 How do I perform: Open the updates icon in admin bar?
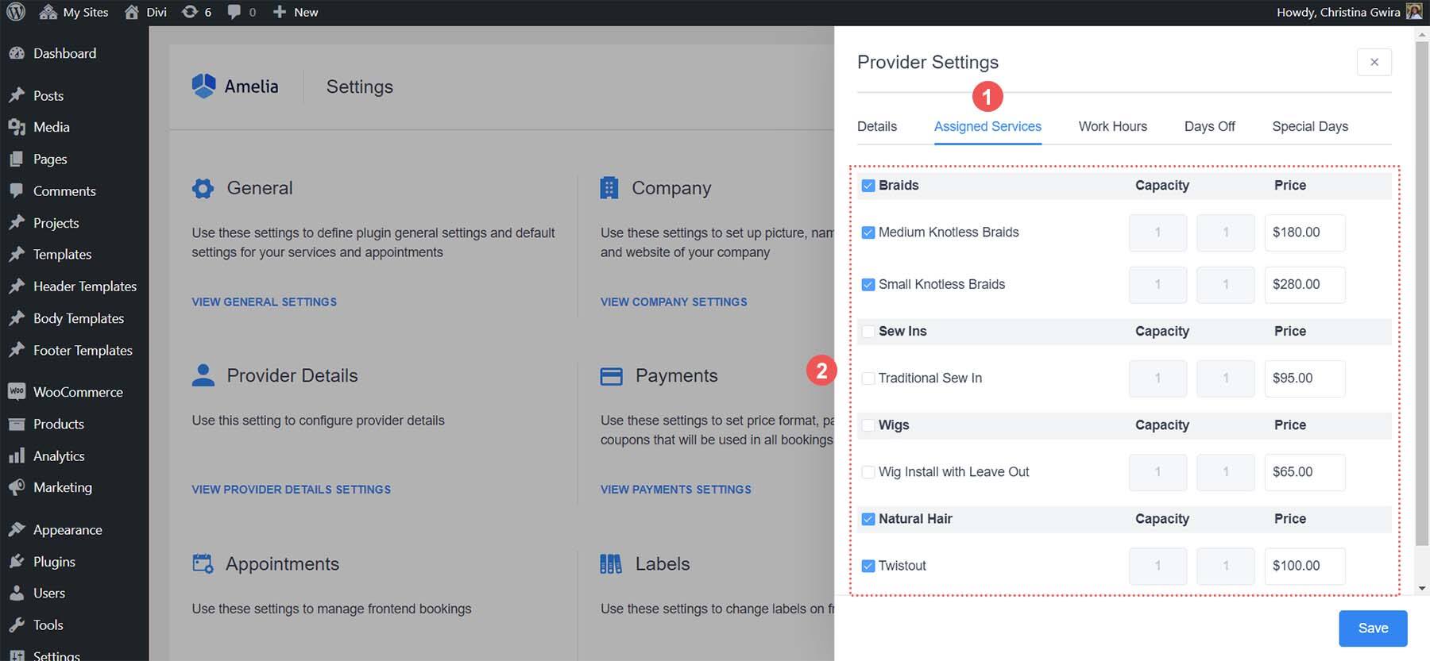pos(190,12)
